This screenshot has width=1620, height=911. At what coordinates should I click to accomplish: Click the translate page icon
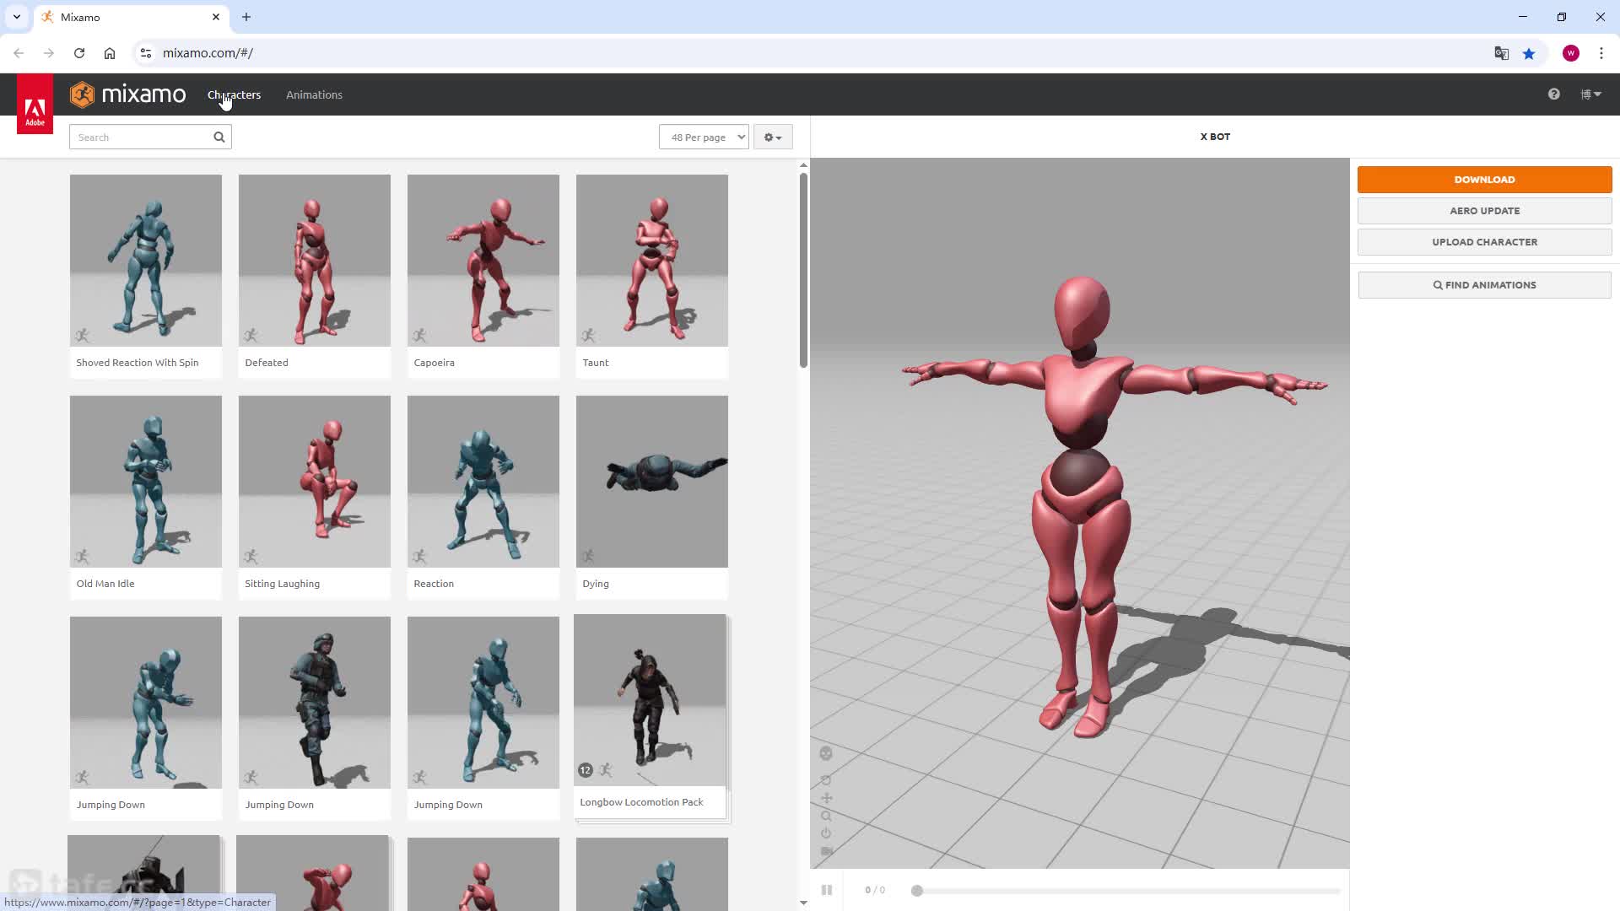[x=1501, y=53]
